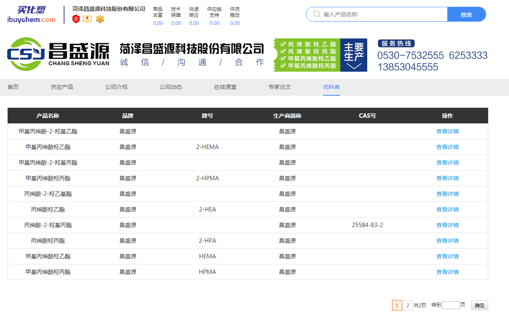Click the blue 搜索 button
The image size is (509, 322).
coord(466,14)
